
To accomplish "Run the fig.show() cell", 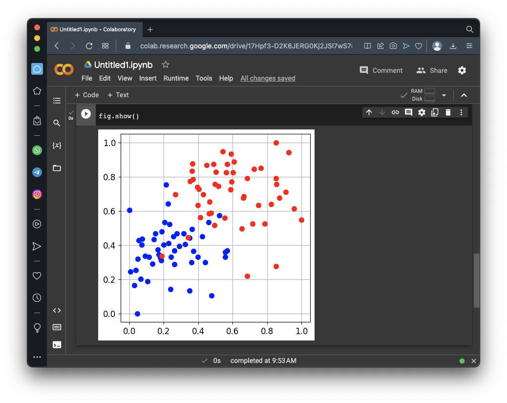I will (x=86, y=114).
